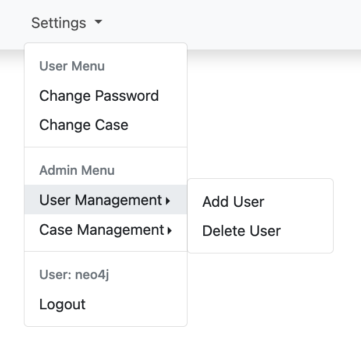The width and height of the screenshot is (361, 353).
Task: Open the Case Management submenu item
Action: (x=101, y=230)
